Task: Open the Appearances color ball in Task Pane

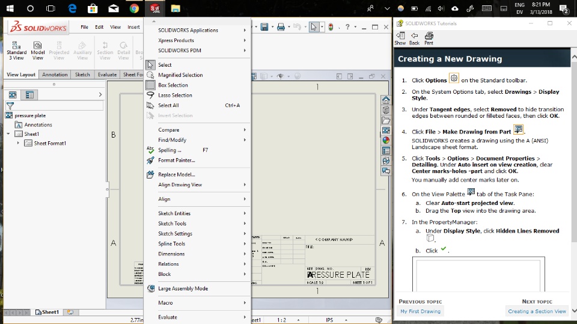Action: [x=386, y=140]
